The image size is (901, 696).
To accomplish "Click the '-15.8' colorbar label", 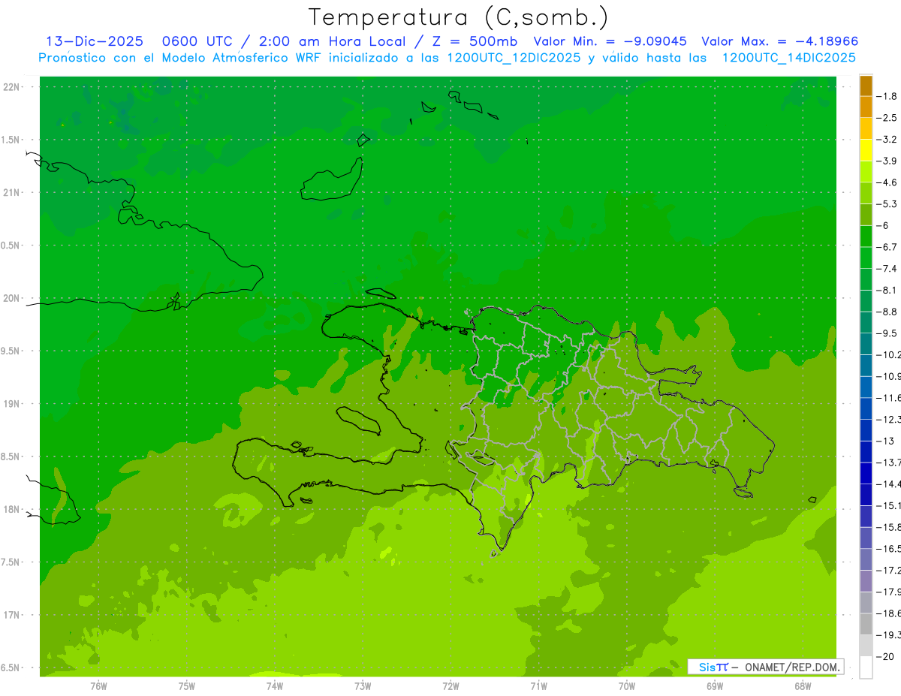I will (x=889, y=527).
